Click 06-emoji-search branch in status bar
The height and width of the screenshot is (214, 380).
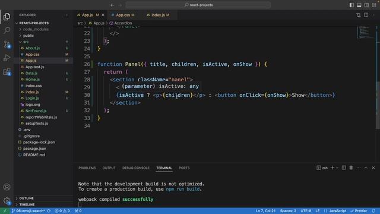coord(28,211)
